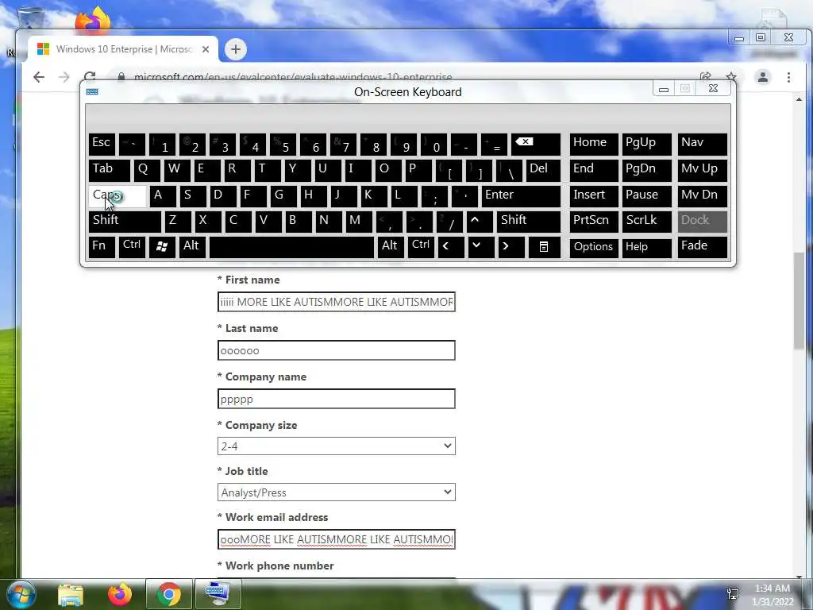This screenshot has height=610, width=813.
Task: Toggle the left Shift key
Action: pyautogui.click(x=125, y=222)
